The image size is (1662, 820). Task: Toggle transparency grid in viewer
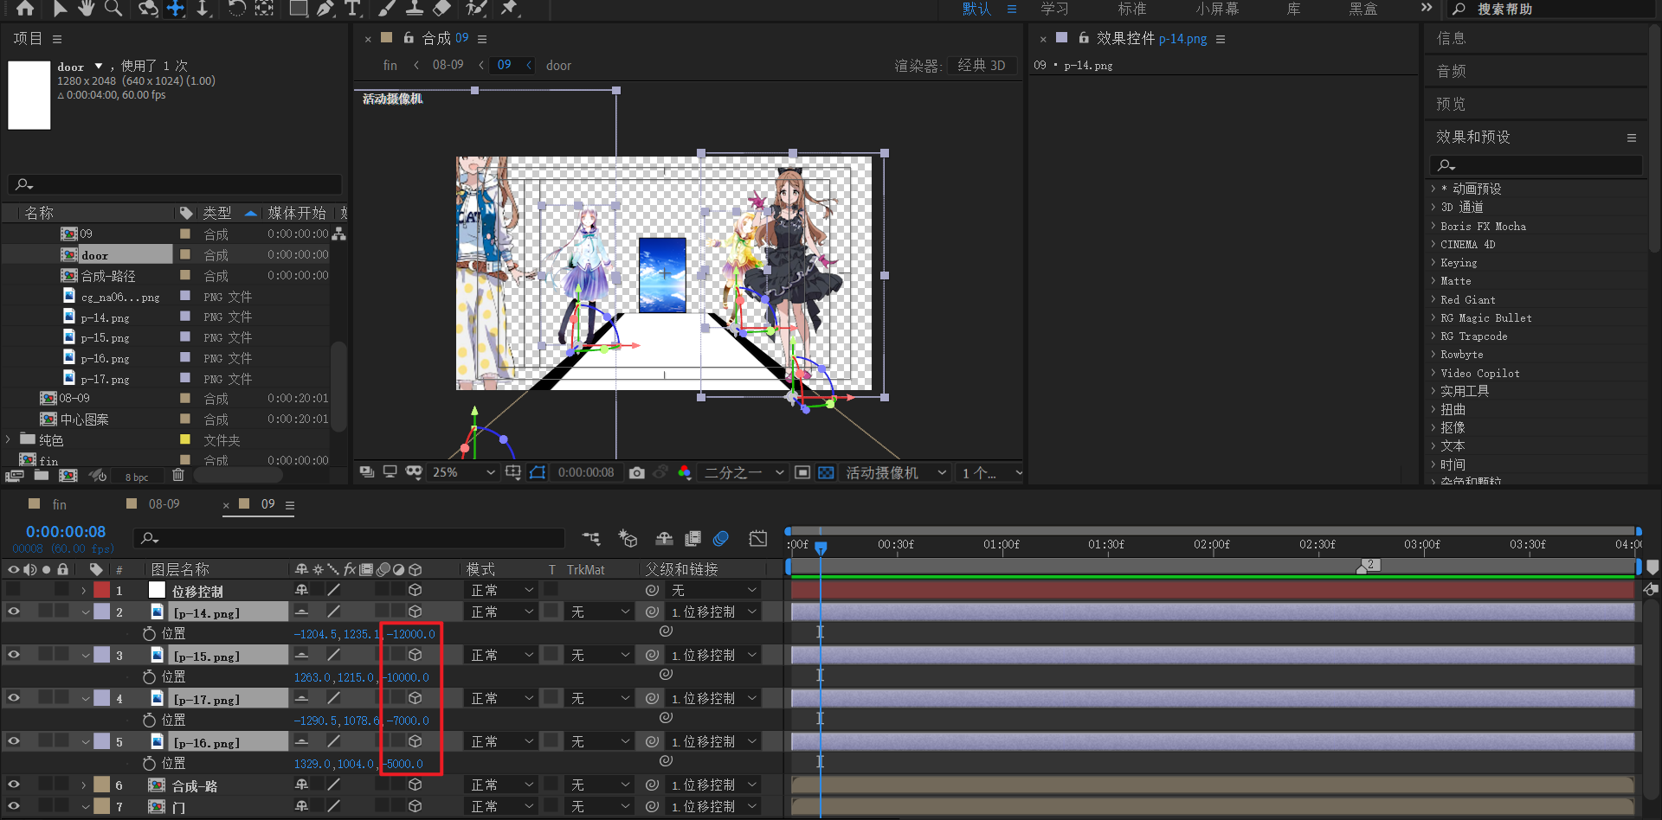826,472
